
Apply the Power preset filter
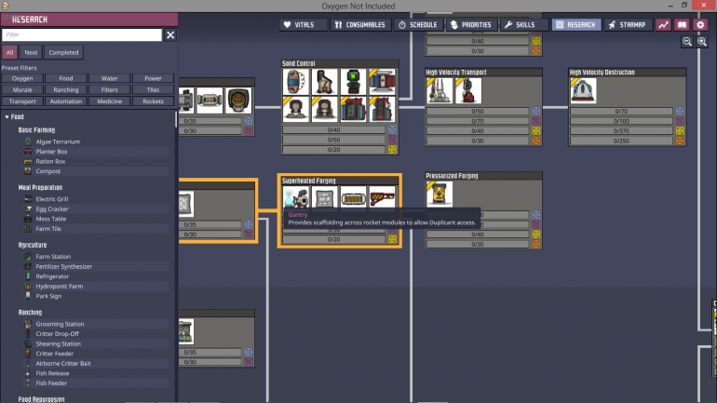click(x=154, y=78)
